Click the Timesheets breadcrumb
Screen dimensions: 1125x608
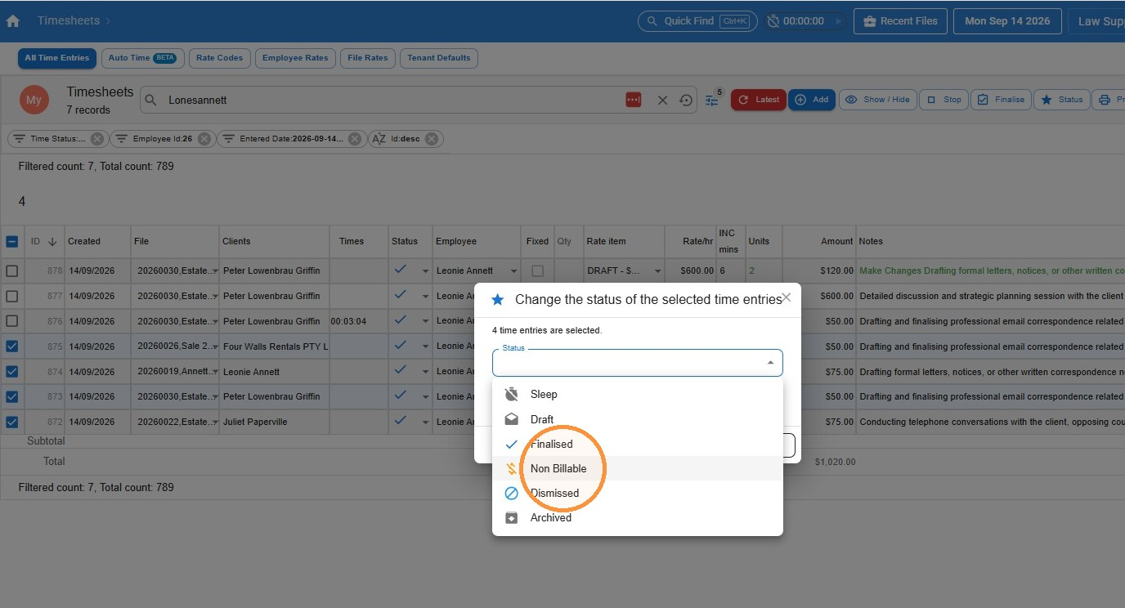pos(69,20)
